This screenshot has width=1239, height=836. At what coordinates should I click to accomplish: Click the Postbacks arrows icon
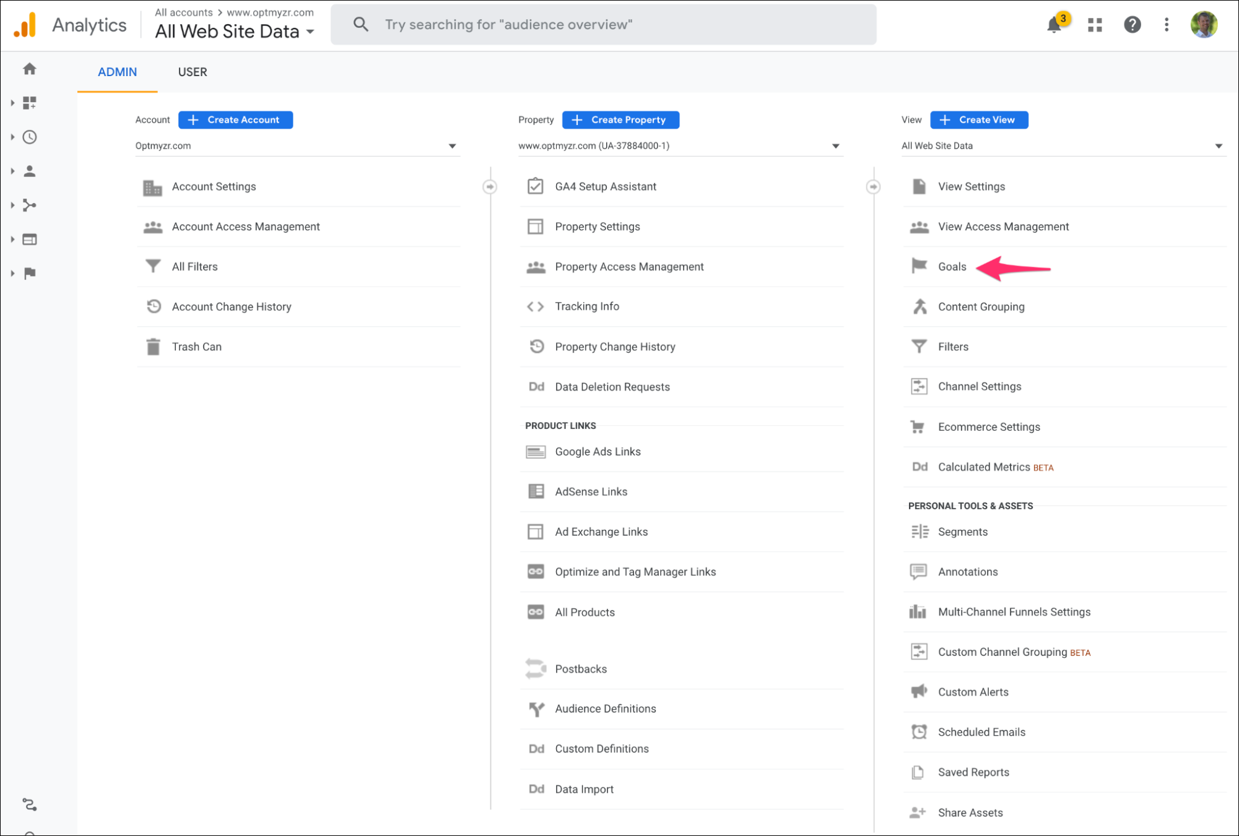click(x=536, y=668)
